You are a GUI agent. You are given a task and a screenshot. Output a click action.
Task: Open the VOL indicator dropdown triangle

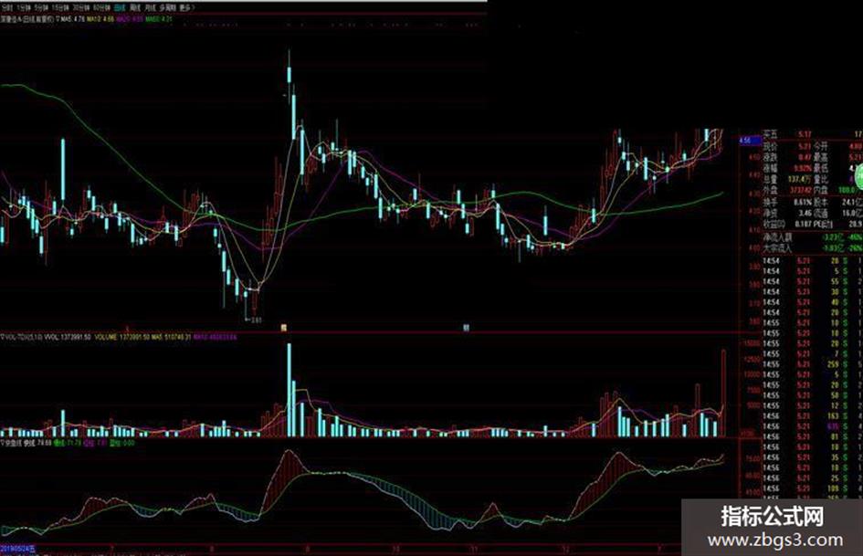(2, 336)
